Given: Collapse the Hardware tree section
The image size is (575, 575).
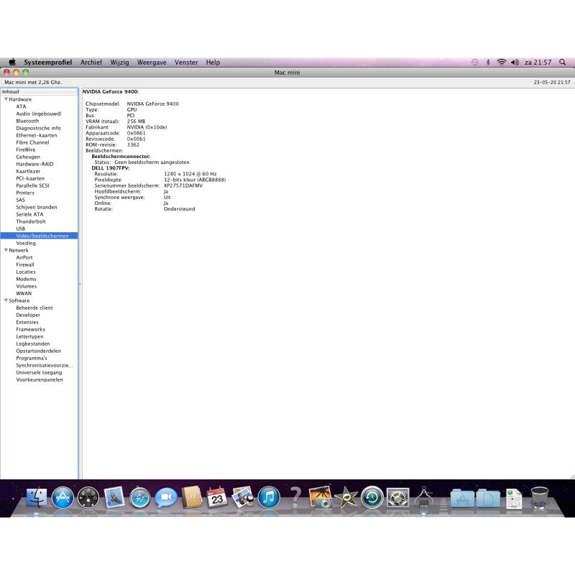Looking at the screenshot, I should [6, 99].
